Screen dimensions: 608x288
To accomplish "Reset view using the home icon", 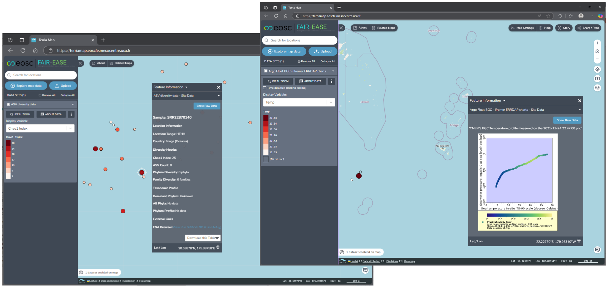I will click(x=597, y=51).
